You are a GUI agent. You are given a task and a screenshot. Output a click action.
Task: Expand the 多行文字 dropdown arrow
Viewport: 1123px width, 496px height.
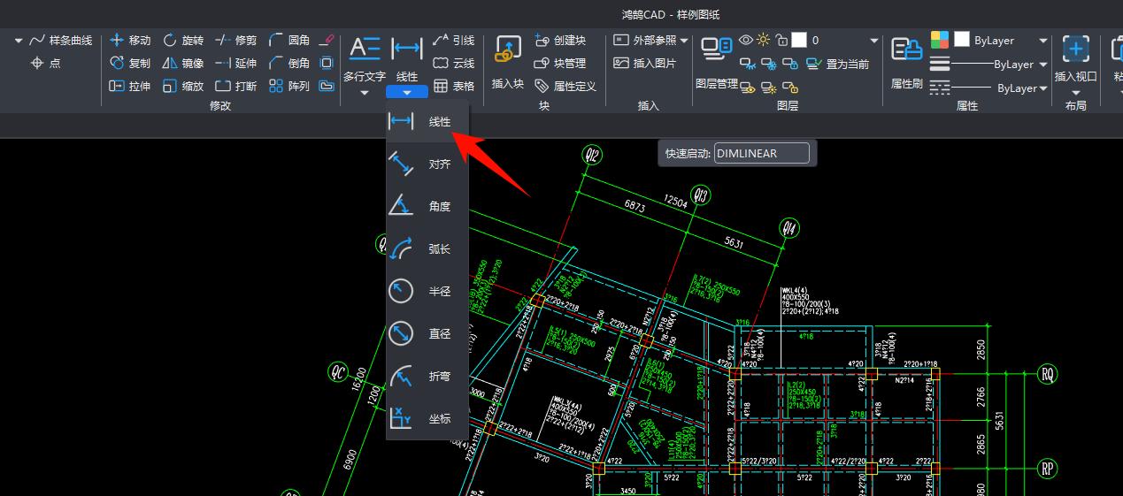[365, 92]
